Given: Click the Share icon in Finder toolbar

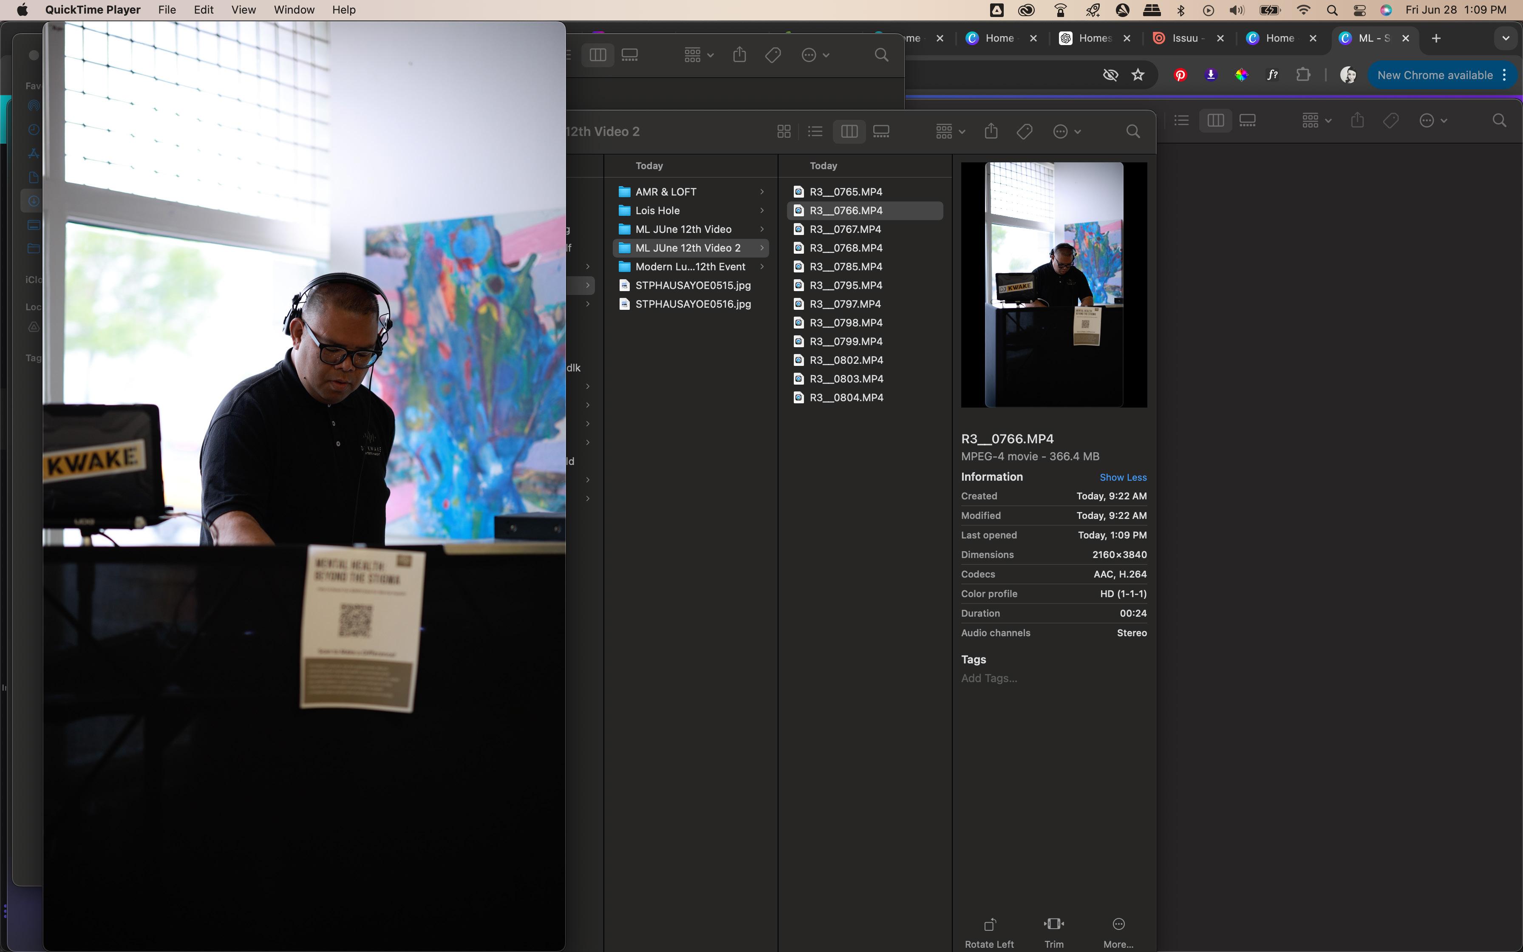Looking at the screenshot, I should coord(991,131).
